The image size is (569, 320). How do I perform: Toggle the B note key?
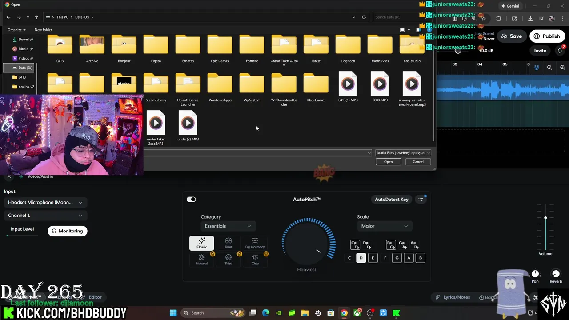pos(420,258)
